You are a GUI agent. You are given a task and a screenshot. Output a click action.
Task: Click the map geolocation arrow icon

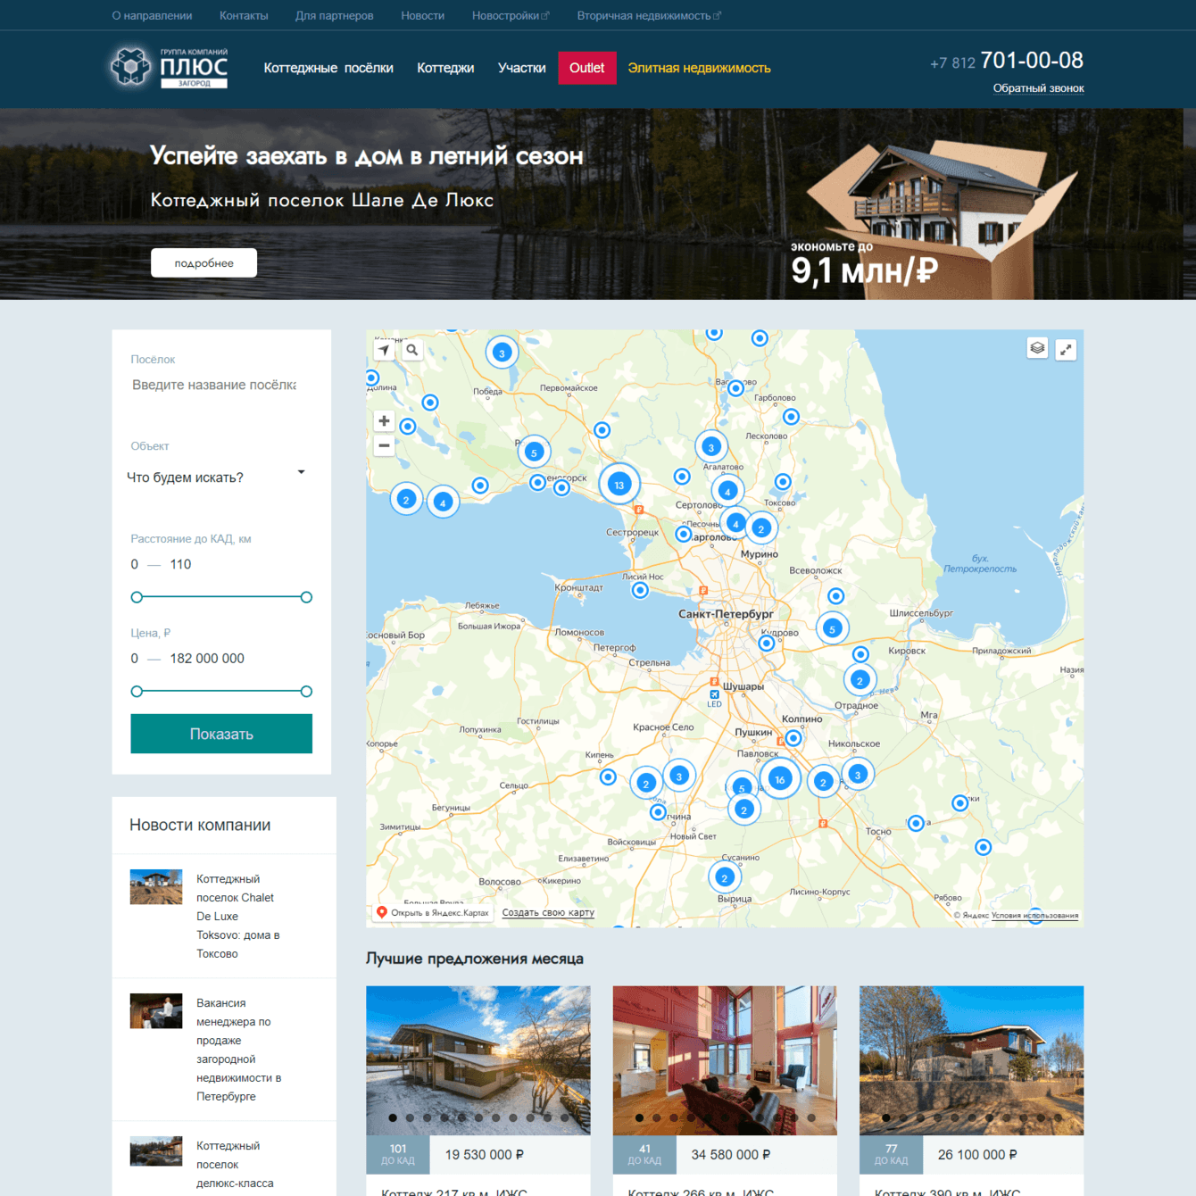tap(384, 350)
